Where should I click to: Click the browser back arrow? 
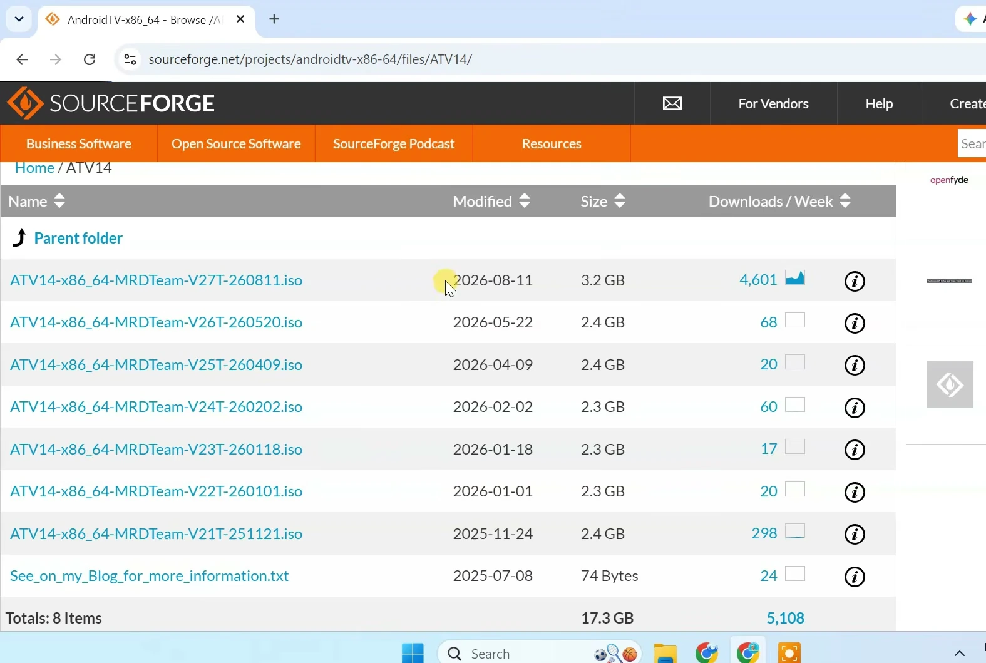coord(22,59)
